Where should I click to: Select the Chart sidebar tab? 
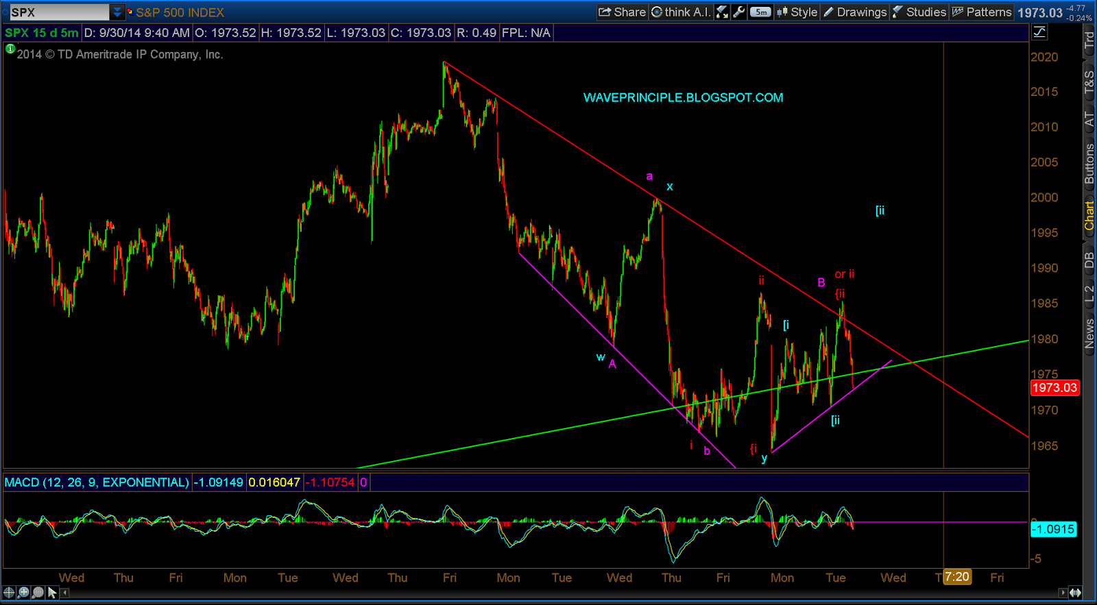1089,215
